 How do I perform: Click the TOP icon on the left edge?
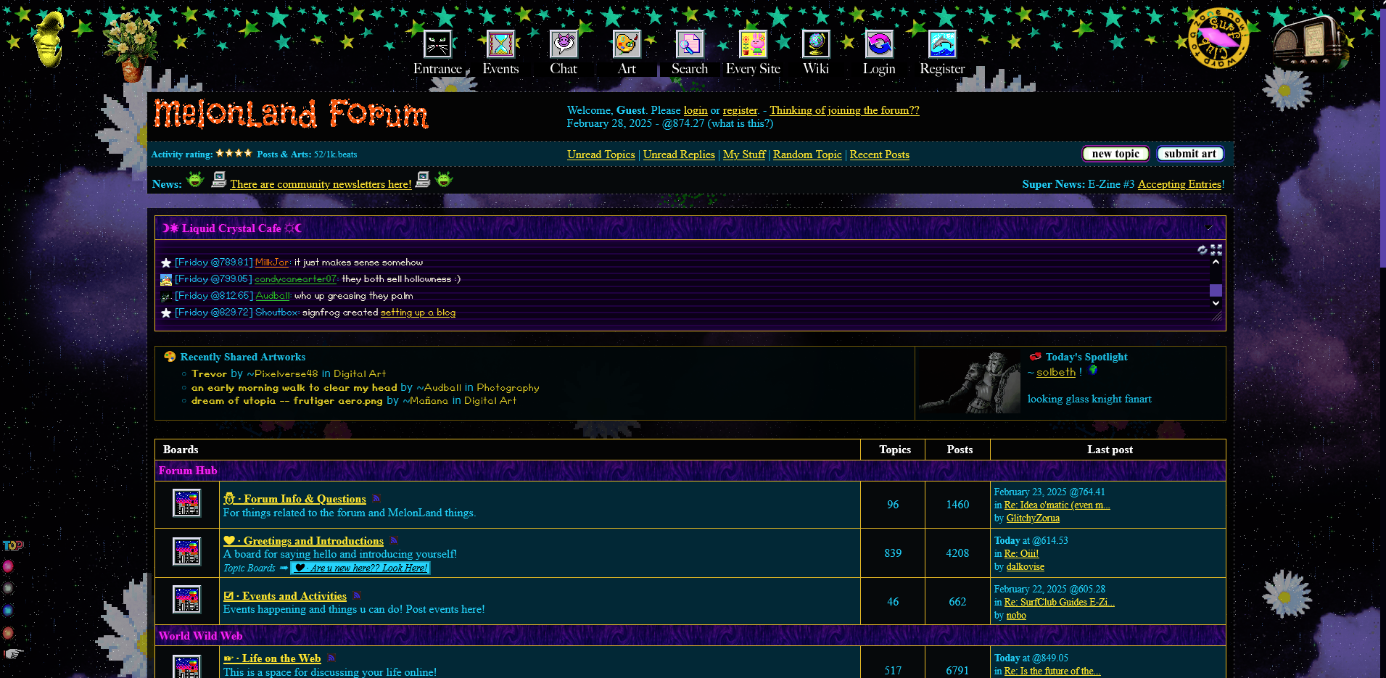pyautogui.click(x=12, y=545)
